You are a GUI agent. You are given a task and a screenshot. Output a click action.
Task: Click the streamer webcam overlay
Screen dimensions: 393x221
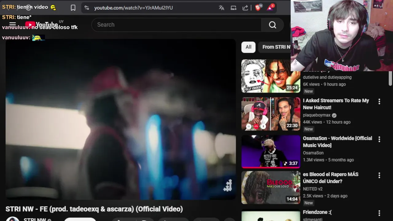click(x=342, y=36)
